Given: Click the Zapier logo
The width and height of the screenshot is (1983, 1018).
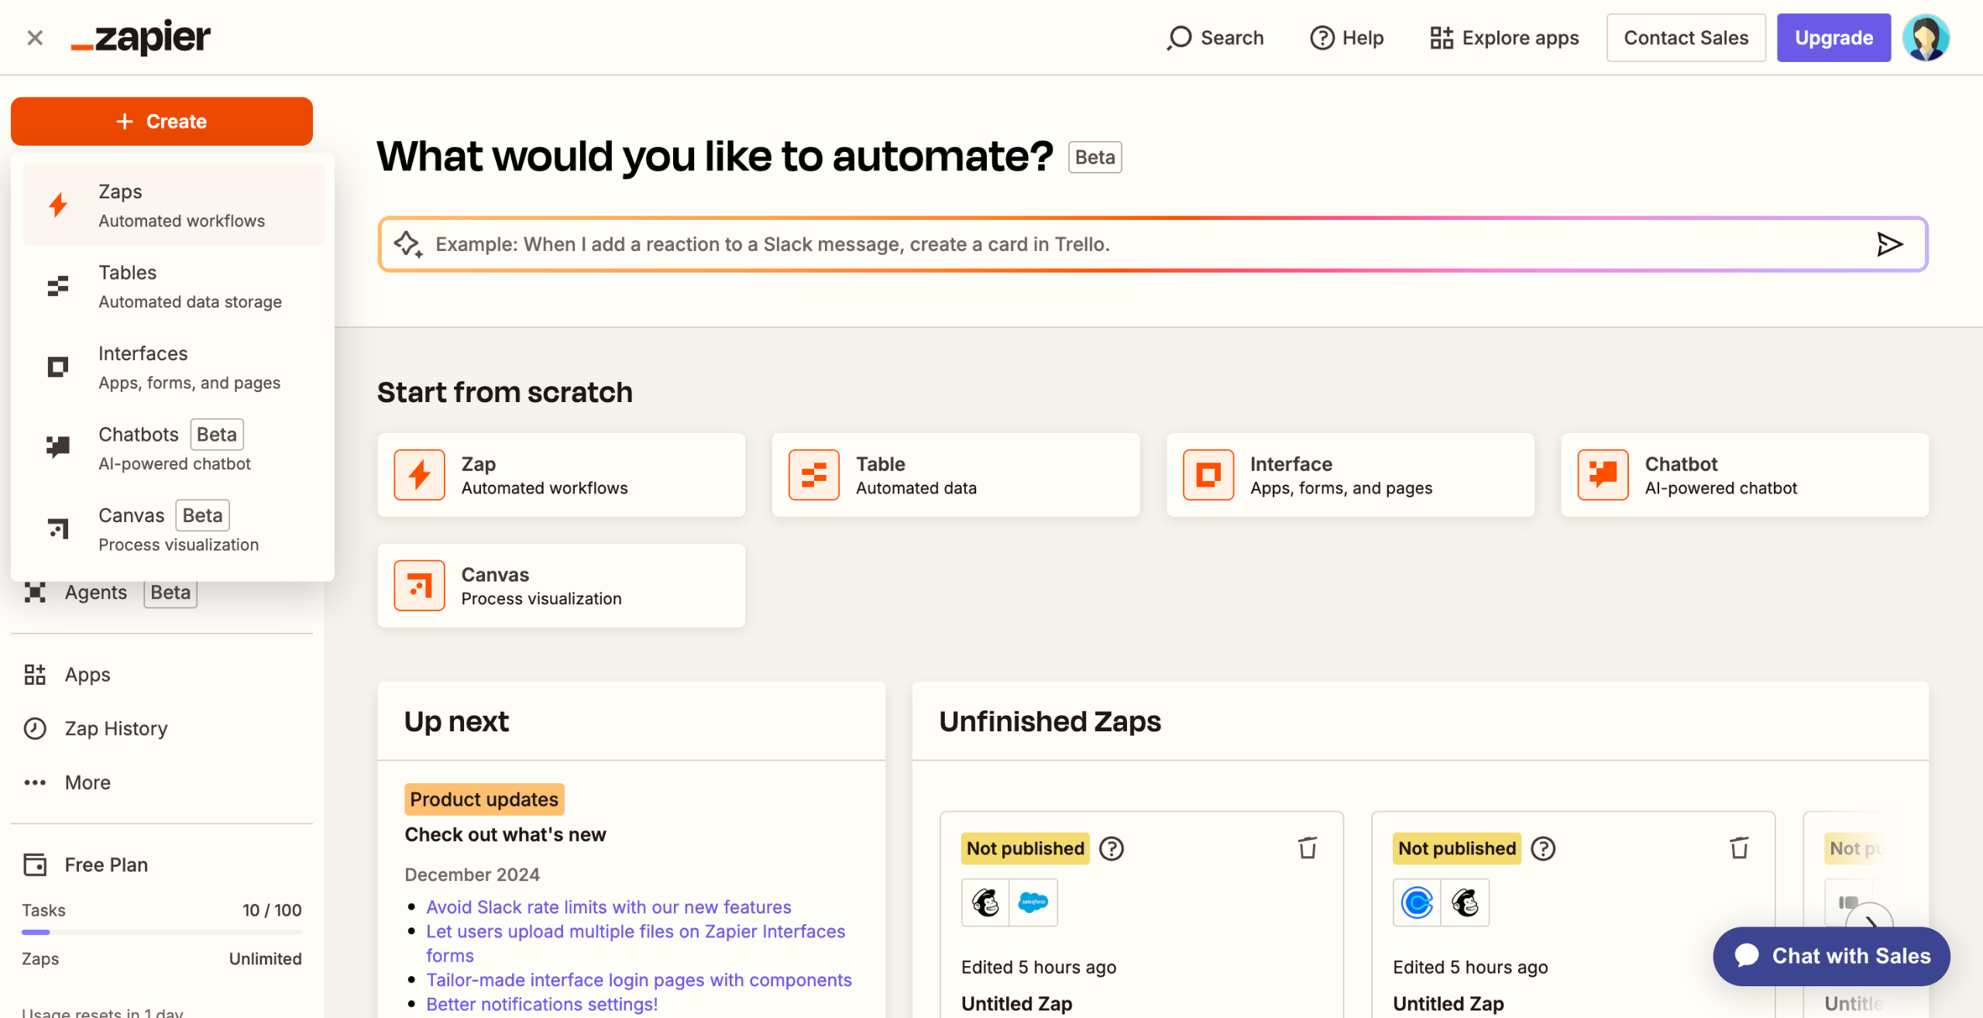Looking at the screenshot, I should [141, 36].
